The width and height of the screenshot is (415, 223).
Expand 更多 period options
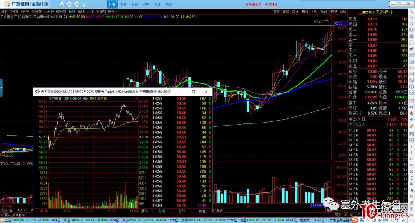pyautogui.click(x=112, y=12)
